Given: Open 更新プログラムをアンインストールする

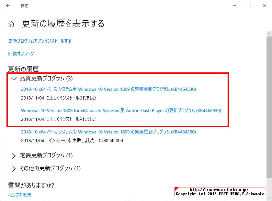Looking at the screenshot, I should point(39,41).
